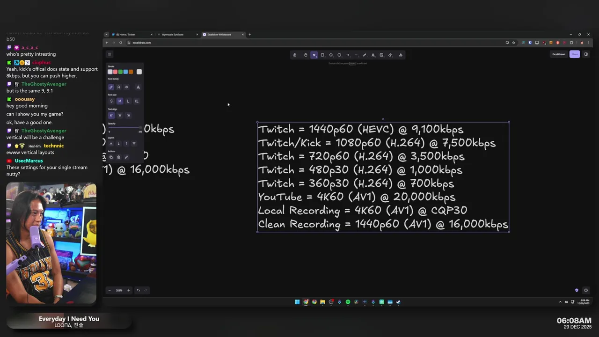599x337 pixels.
Task: Choose the orange stroke color swatch
Action: pos(131,72)
